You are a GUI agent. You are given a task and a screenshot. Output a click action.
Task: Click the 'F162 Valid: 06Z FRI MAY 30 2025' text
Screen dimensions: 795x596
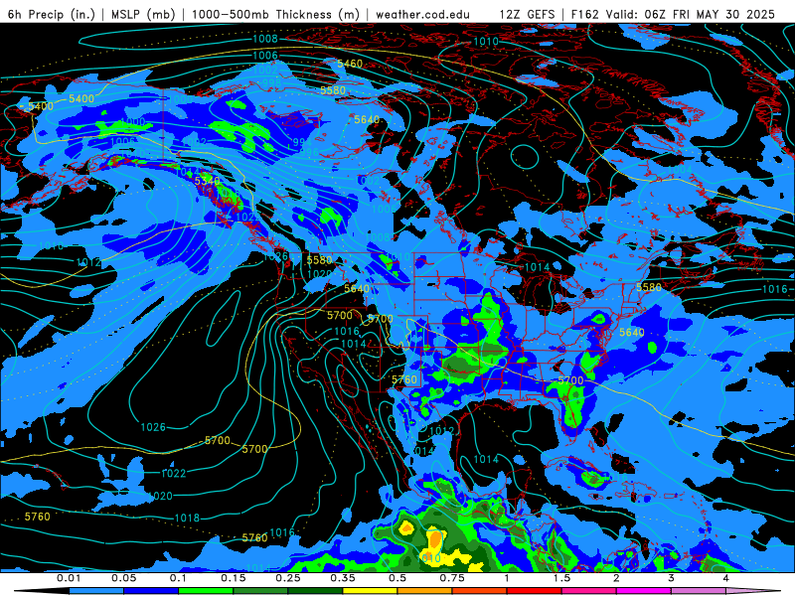pyautogui.click(x=673, y=14)
